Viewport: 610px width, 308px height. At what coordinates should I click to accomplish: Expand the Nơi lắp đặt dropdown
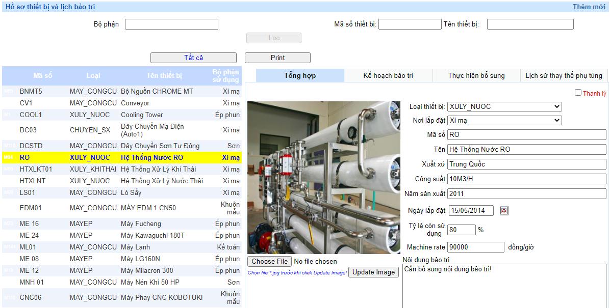coord(504,121)
